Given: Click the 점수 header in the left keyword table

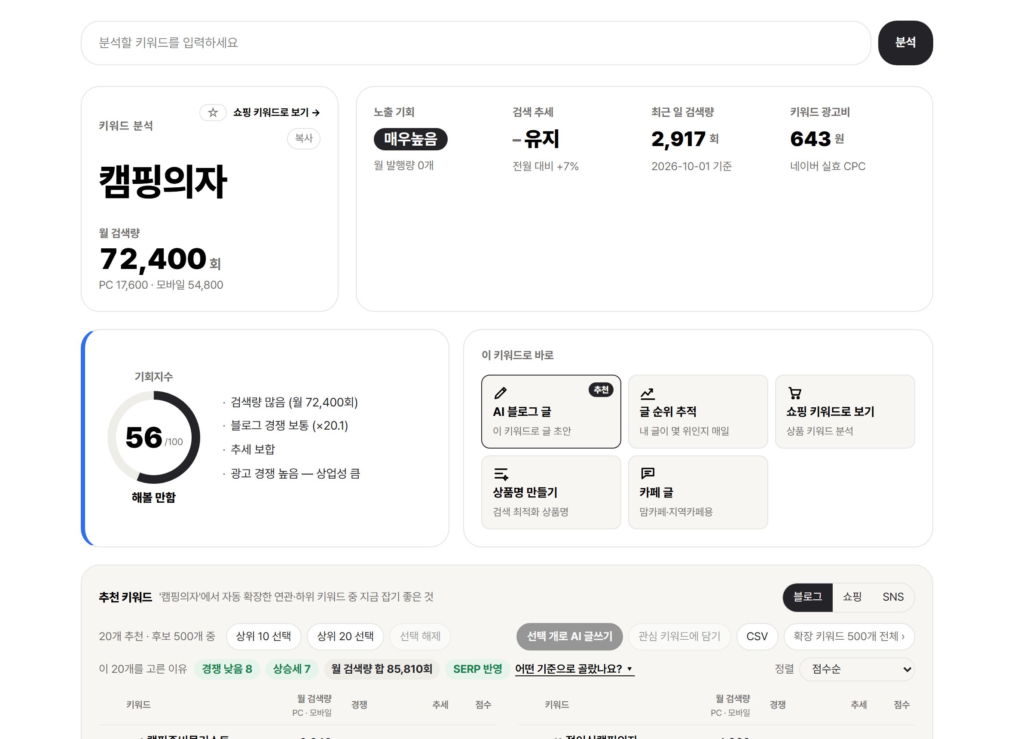Looking at the screenshot, I should (x=483, y=705).
